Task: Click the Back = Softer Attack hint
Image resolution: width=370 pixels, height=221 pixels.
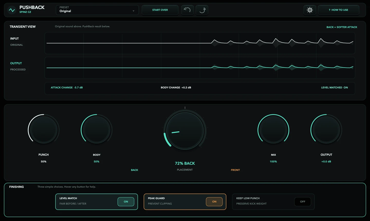Action: pos(342,27)
